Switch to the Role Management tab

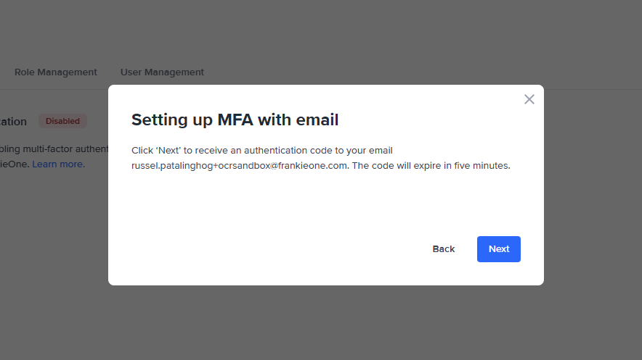[x=56, y=72]
